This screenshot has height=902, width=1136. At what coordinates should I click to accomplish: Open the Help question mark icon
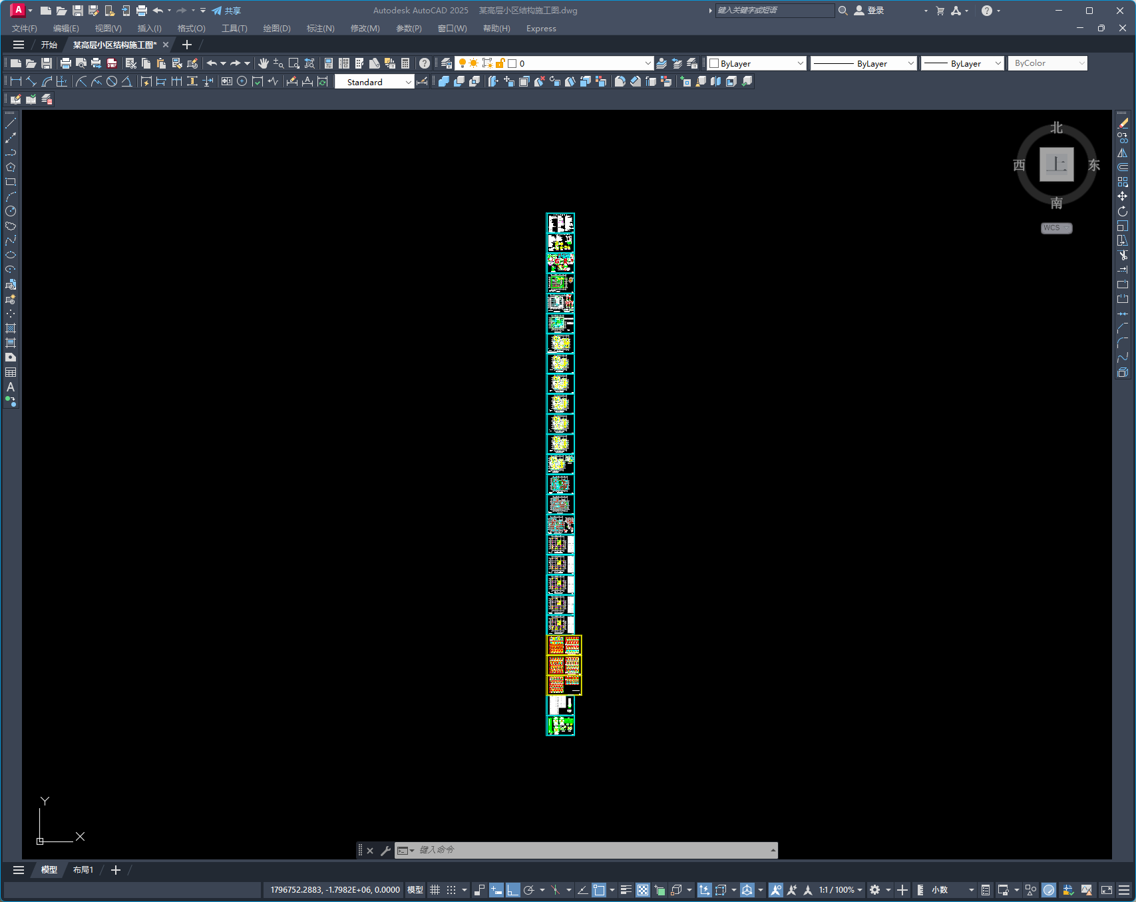pyautogui.click(x=425, y=63)
